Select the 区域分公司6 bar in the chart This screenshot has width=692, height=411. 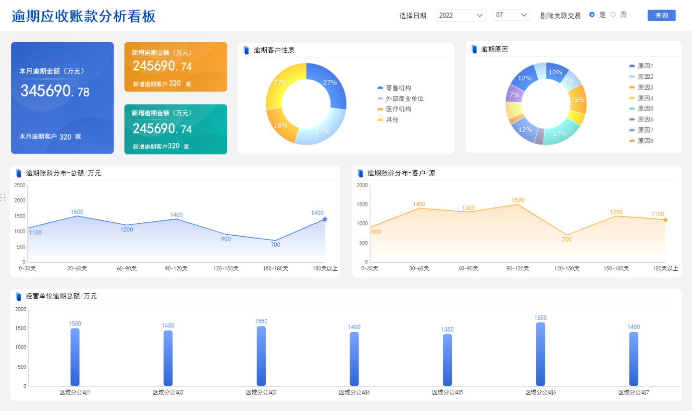pyautogui.click(x=539, y=353)
